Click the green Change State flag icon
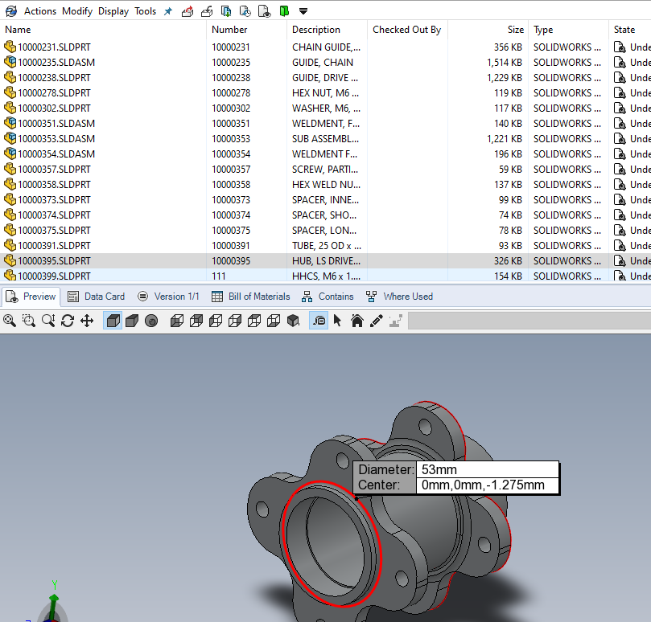Image resolution: width=651 pixels, height=622 pixels. 284,11
